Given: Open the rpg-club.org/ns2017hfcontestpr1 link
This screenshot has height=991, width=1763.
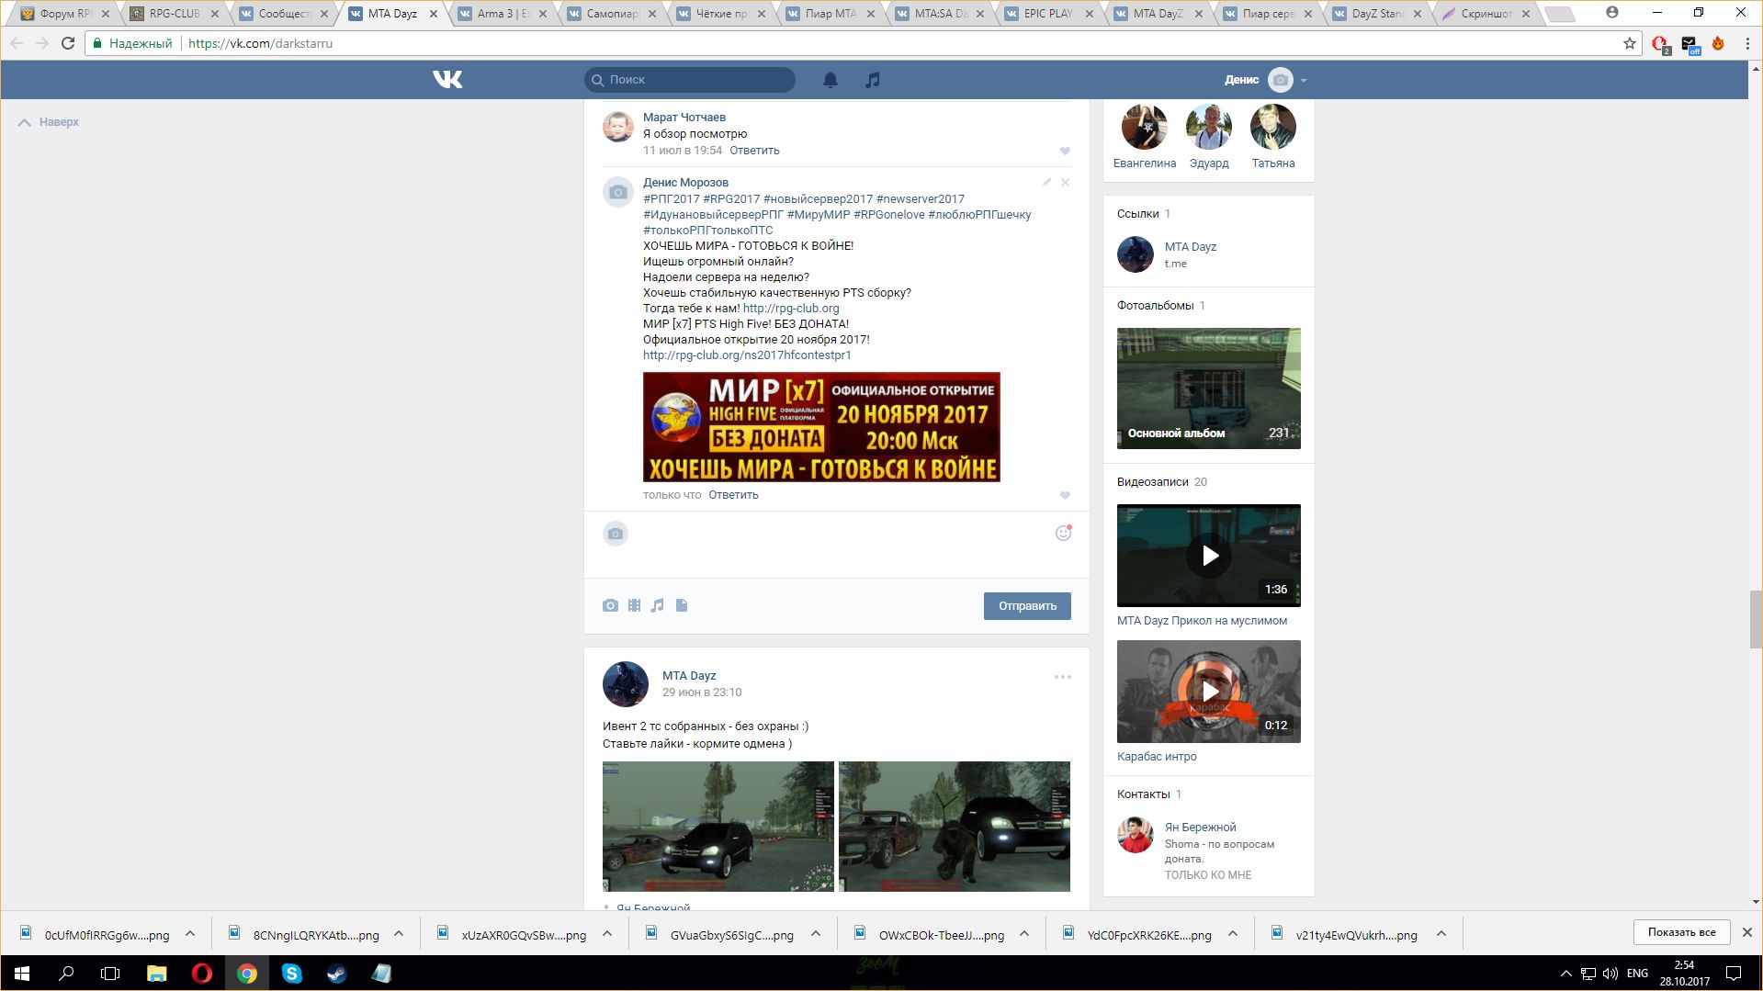Looking at the screenshot, I should click(747, 355).
